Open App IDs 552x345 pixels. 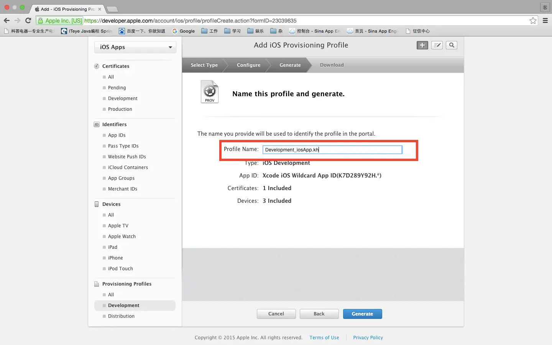(117, 135)
